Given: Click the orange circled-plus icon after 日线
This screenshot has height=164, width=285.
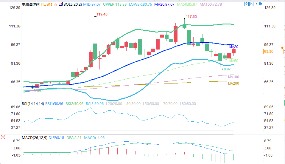Looking at the screenshot, I should (55, 5).
